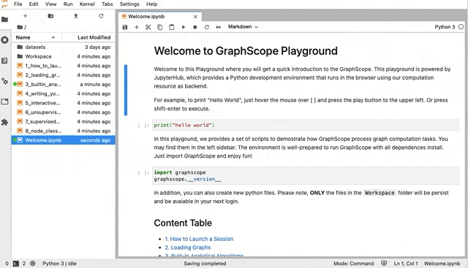Screen dimensions: 468x268
Task: Open the View menu
Action: point(50,4)
